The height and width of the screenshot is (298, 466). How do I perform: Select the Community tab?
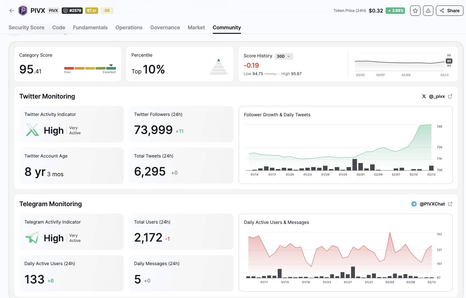[227, 28]
